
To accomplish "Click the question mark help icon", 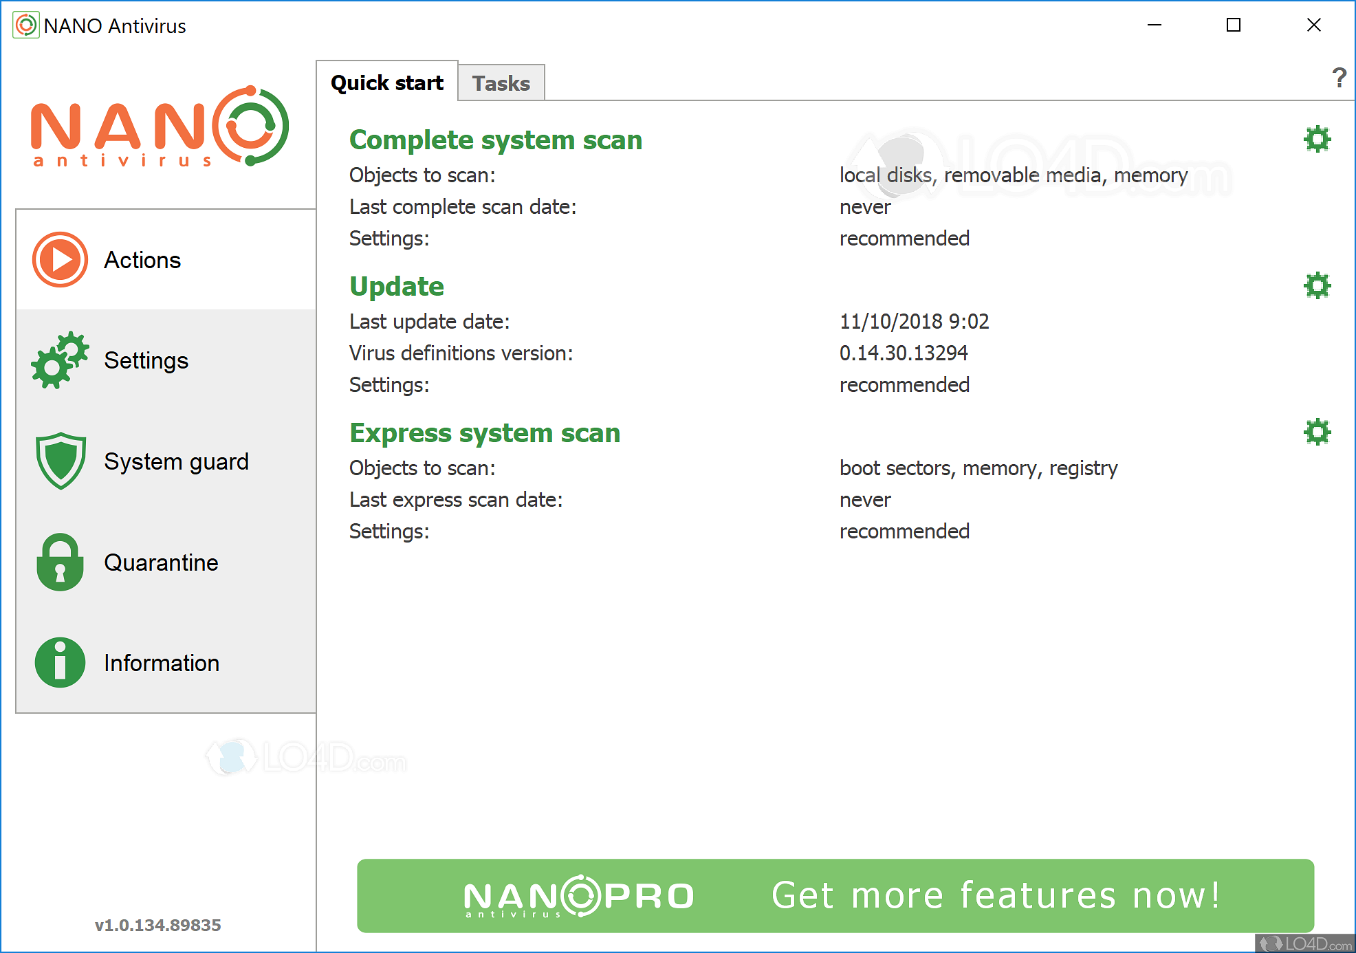I will pyautogui.click(x=1339, y=78).
